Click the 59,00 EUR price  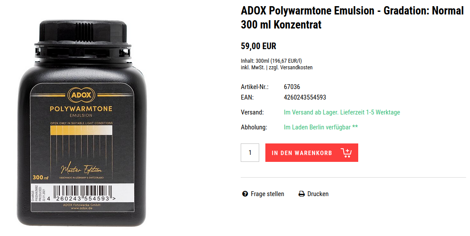pyautogui.click(x=259, y=46)
